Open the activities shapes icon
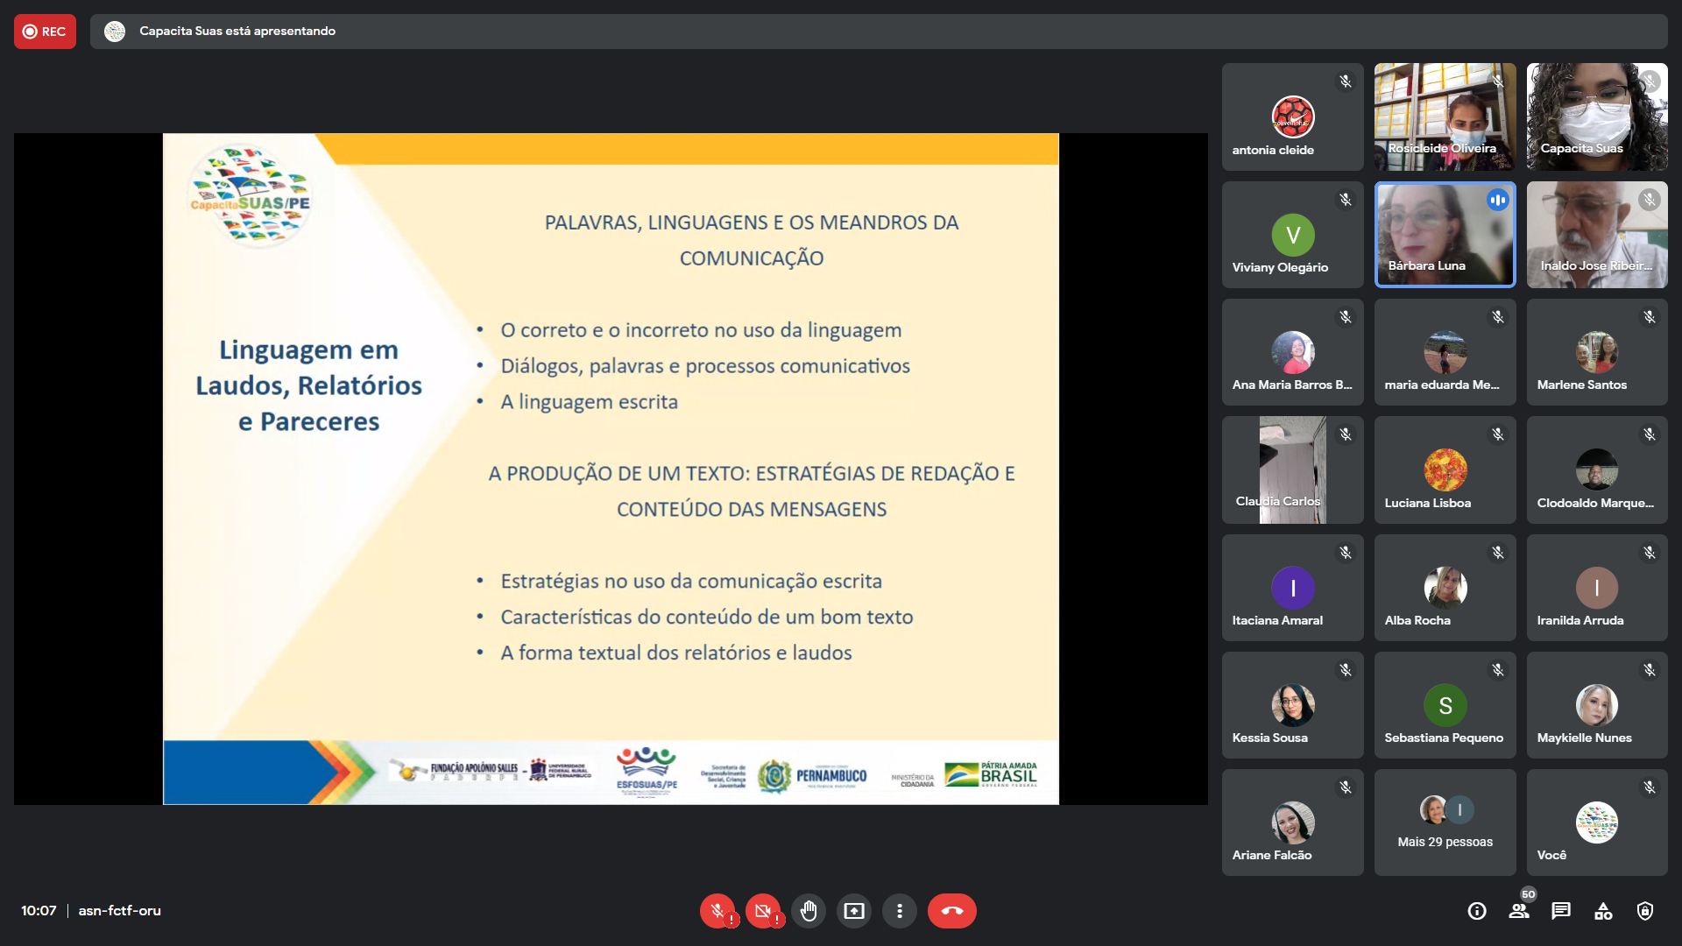 click(x=1603, y=911)
